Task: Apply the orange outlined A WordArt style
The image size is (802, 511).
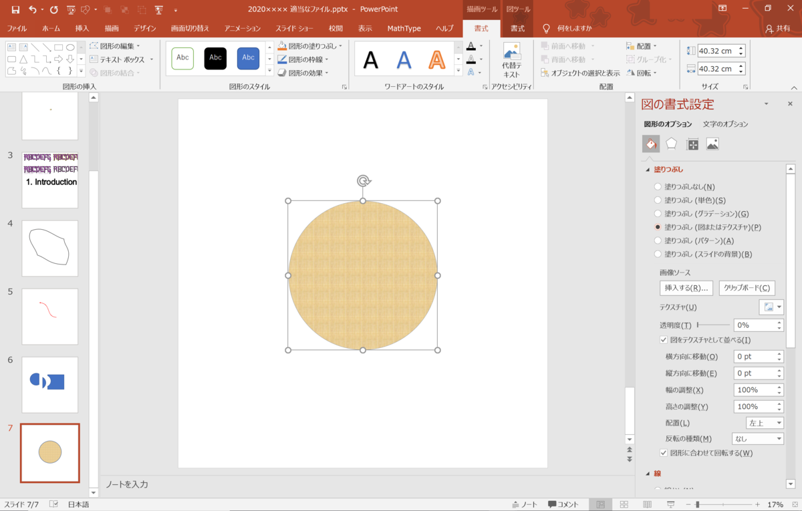Action: pos(436,59)
